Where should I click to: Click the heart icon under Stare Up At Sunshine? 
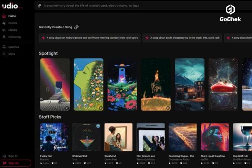tap(213, 163)
